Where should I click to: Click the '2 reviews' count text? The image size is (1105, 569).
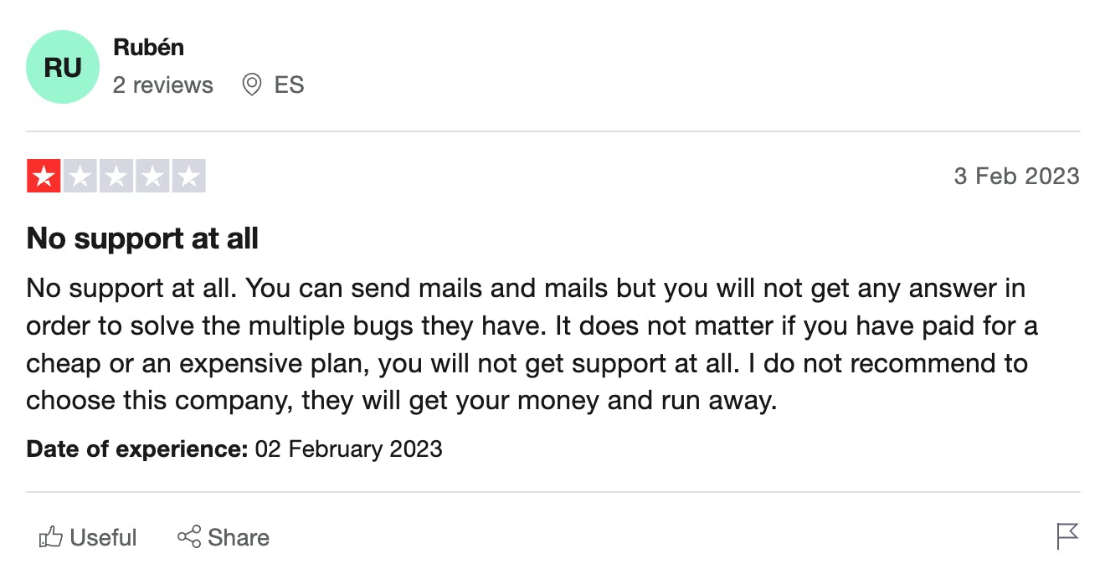(163, 85)
